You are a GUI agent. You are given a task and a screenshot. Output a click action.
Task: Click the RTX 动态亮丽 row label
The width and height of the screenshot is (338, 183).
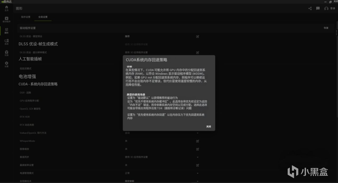tap(27, 125)
